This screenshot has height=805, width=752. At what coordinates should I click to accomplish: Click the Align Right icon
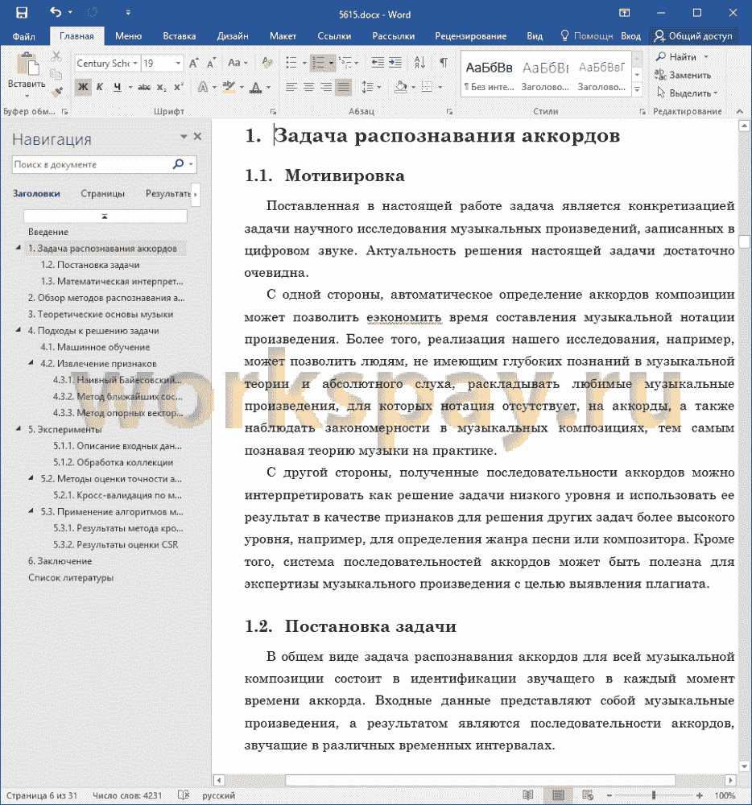326,87
